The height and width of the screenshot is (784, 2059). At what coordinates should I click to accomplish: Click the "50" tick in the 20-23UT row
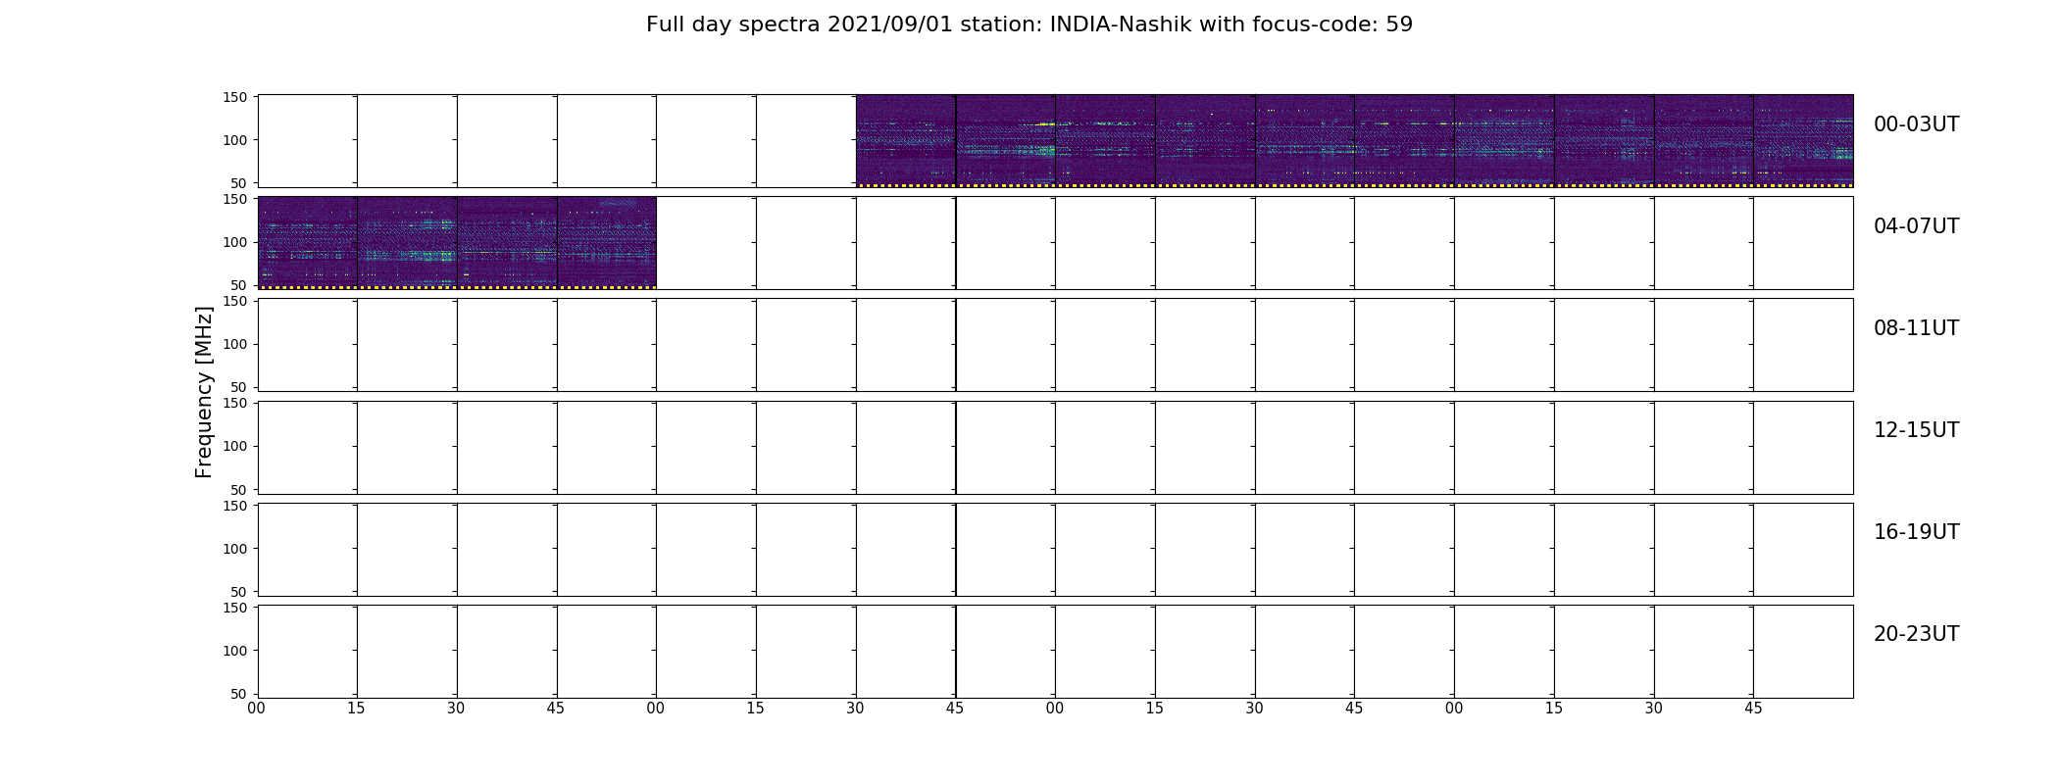(239, 694)
